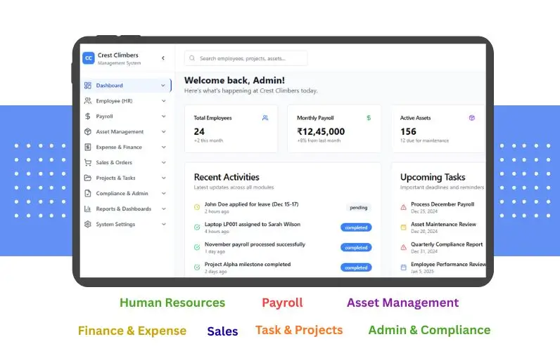560x351 pixels.
Task: Open the Employee (HR) menu item
Action: coord(125,101)
